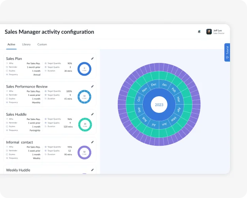Image resolution: width=247 pixels, height=198 pixels.
Task: Select the Informal contact purple ring chart
Action: point(84,152)
